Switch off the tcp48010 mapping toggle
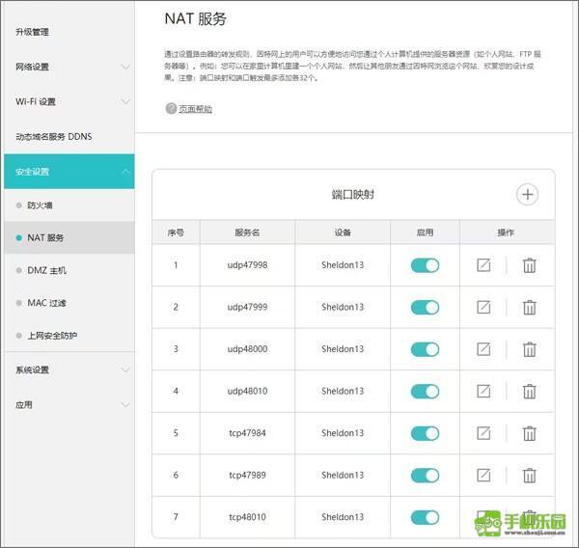The width and height of the screenshot is (579, 548). pyautogui.click(x=425, y=517)
